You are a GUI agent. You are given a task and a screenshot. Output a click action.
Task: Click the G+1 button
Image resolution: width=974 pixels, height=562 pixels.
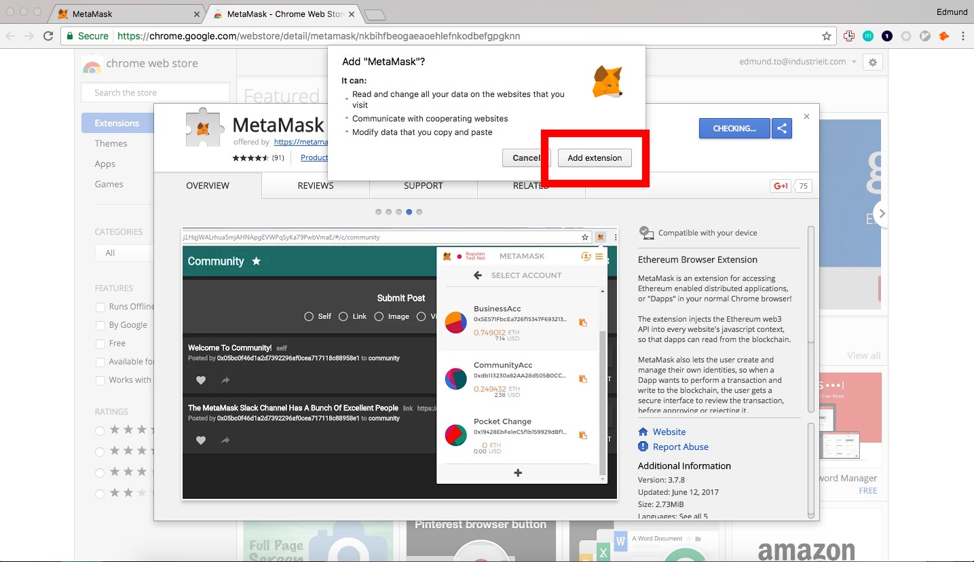[x=781, y=186]
